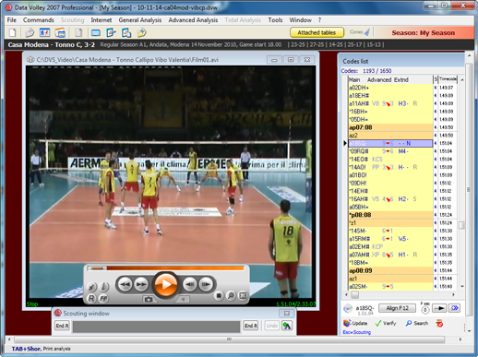Step one frame forward in video

(206, 284)
